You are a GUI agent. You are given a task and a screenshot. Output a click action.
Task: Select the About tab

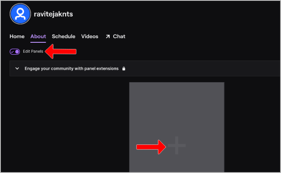pyautogui.click(x=38, y=37)
